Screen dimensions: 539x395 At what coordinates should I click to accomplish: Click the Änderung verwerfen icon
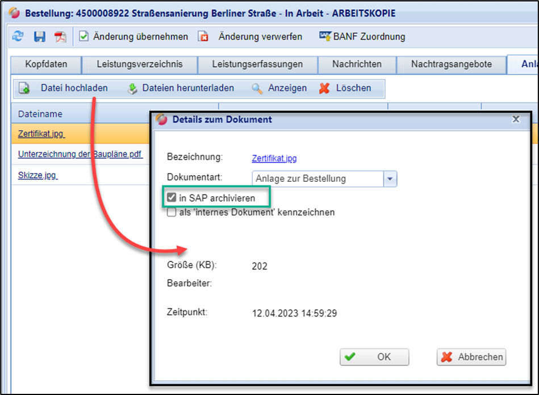click(x=203, y=36)
